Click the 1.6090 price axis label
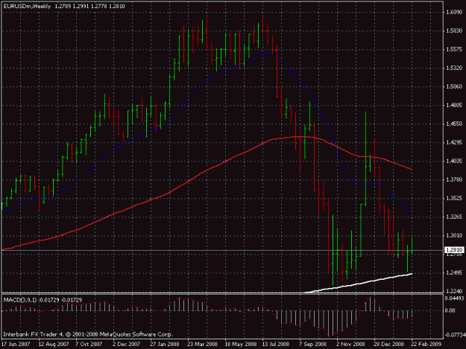The width and height of the screenshot is (466, 349). point(454,12)
